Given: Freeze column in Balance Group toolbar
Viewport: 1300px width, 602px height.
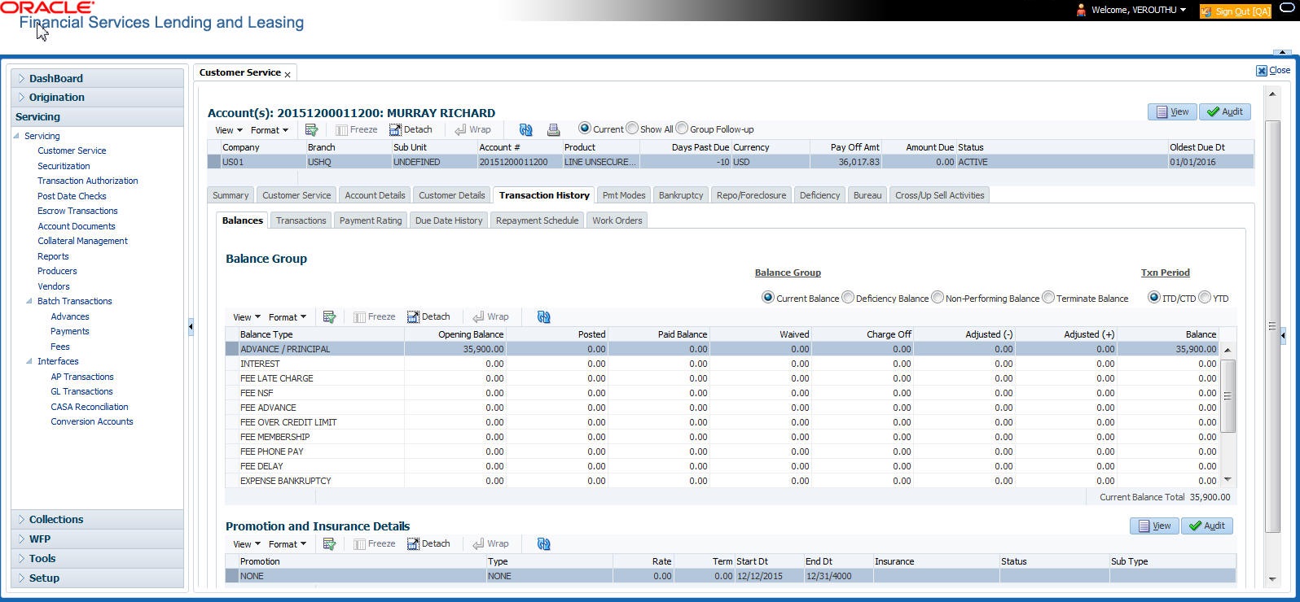Looking at the screenshot, I should (375, 316).
